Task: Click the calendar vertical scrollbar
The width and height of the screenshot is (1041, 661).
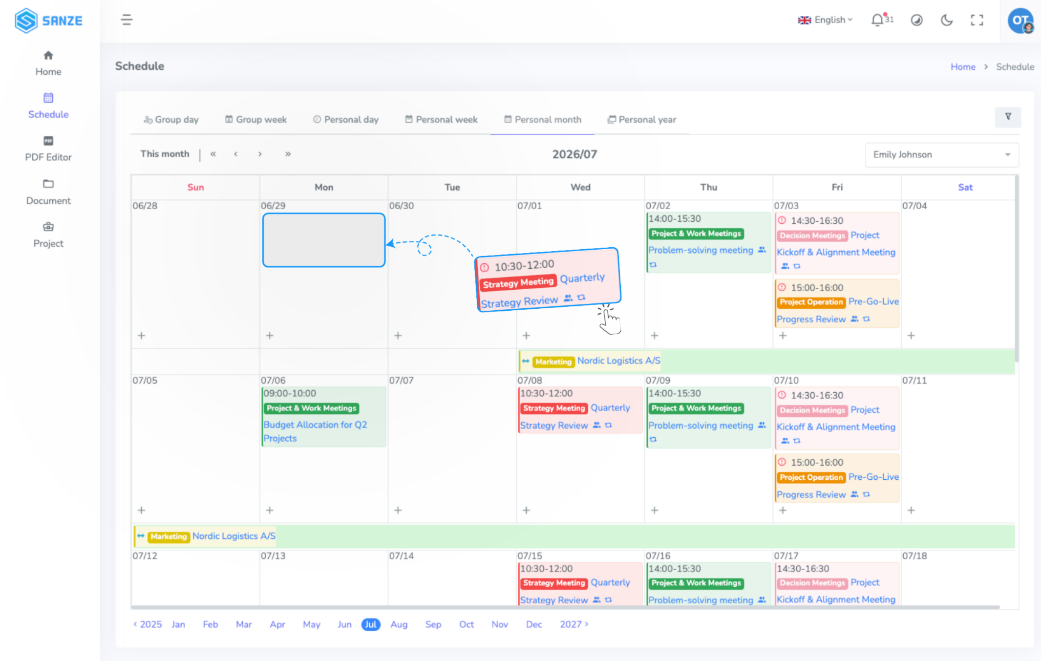Action: coord(1017,269)
